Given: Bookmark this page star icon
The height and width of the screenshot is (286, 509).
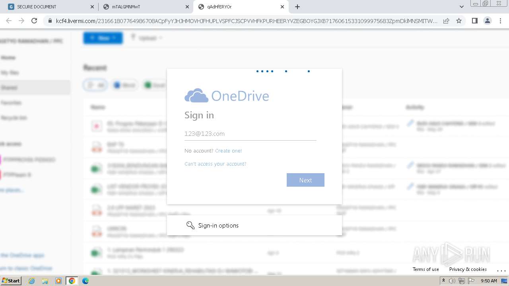Looking at the screenshot, I should [459, 21].
